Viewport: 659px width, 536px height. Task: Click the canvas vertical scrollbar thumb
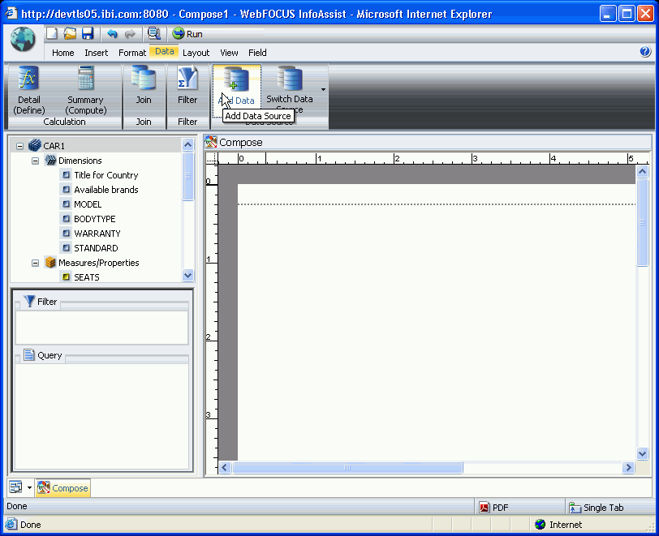(x=642, y=222)
